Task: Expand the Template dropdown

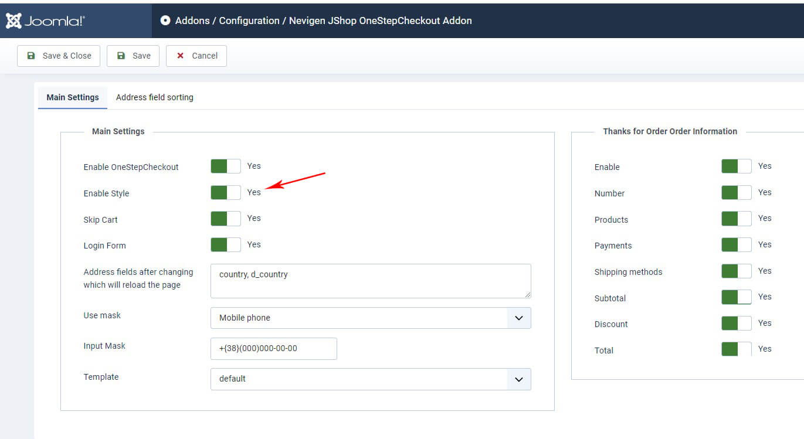Action: [370, 379]
